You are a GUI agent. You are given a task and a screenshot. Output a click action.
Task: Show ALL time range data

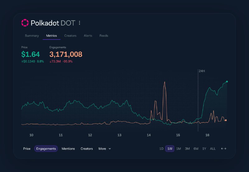(x=213, y=149)
